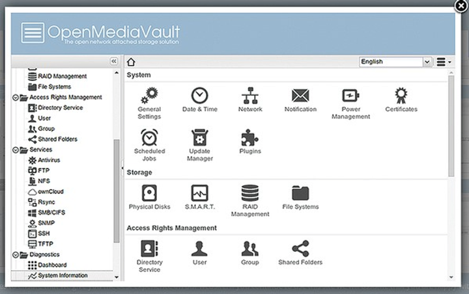Screen dimensions: 469x294
Task: Click the panel splitter collapse arrow
Action: (122, 168)
